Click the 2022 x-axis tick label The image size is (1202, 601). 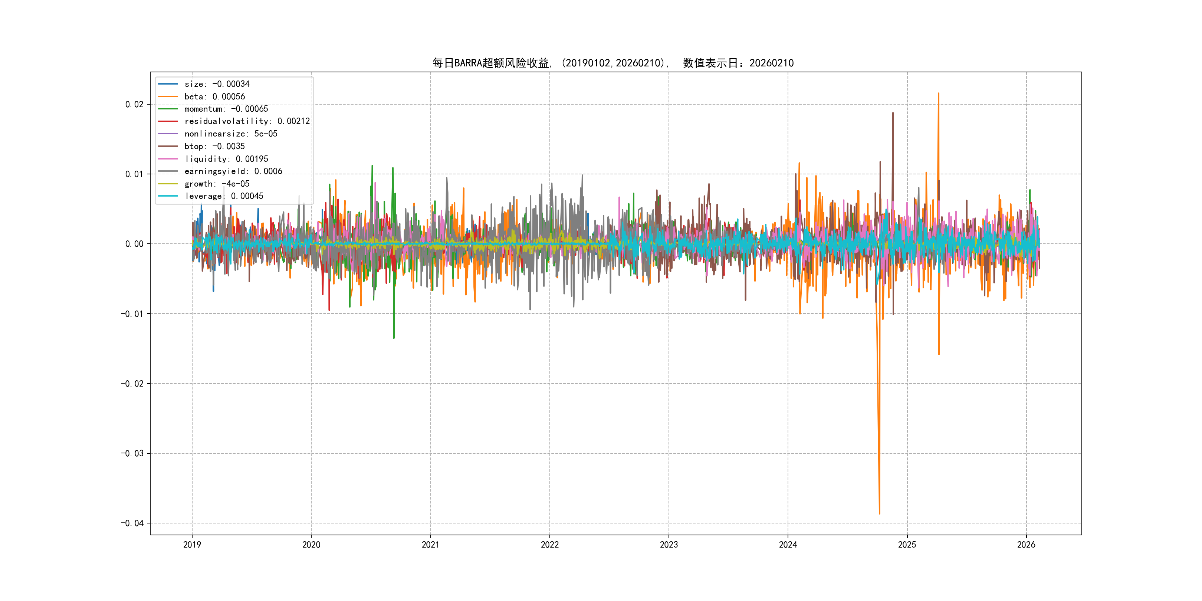pos(550,545)
